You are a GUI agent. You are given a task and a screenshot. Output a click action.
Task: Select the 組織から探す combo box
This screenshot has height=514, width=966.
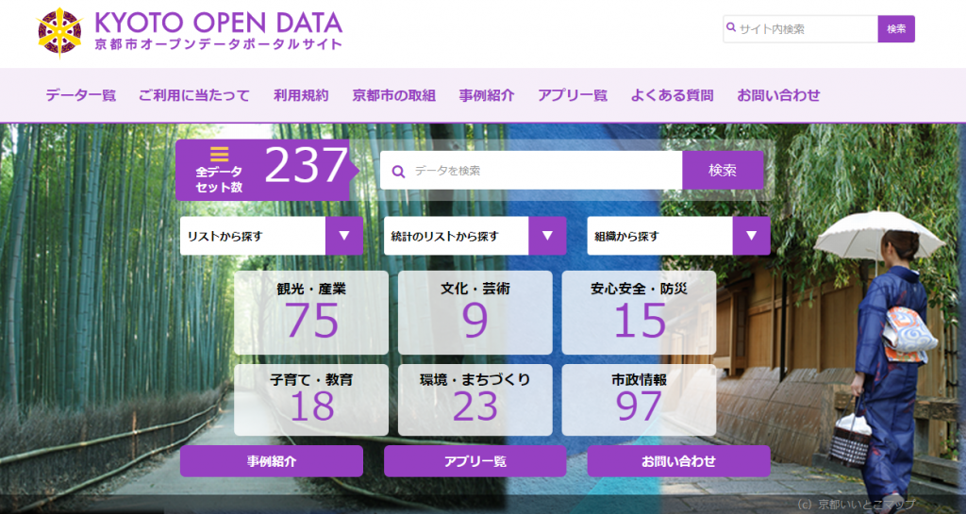[x=679, y=236]
